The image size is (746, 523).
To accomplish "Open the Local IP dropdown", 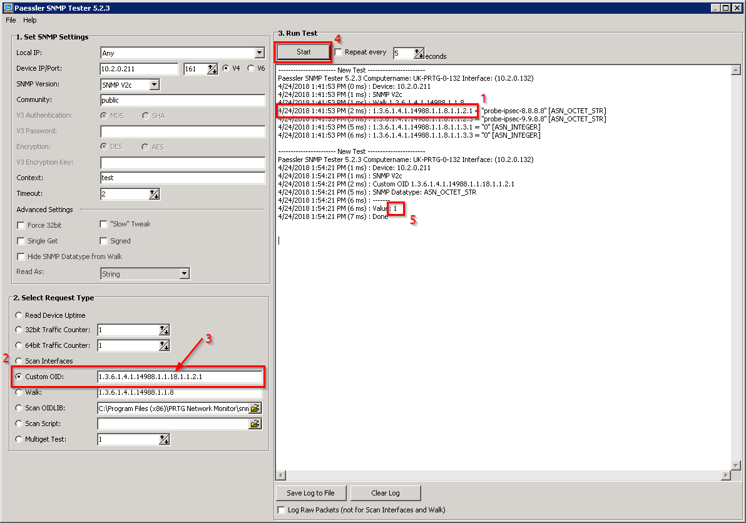I will coord(259,53).
